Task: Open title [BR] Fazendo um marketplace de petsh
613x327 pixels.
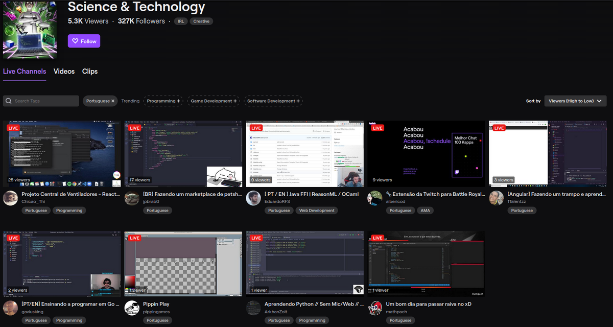Action: point(193,194)
